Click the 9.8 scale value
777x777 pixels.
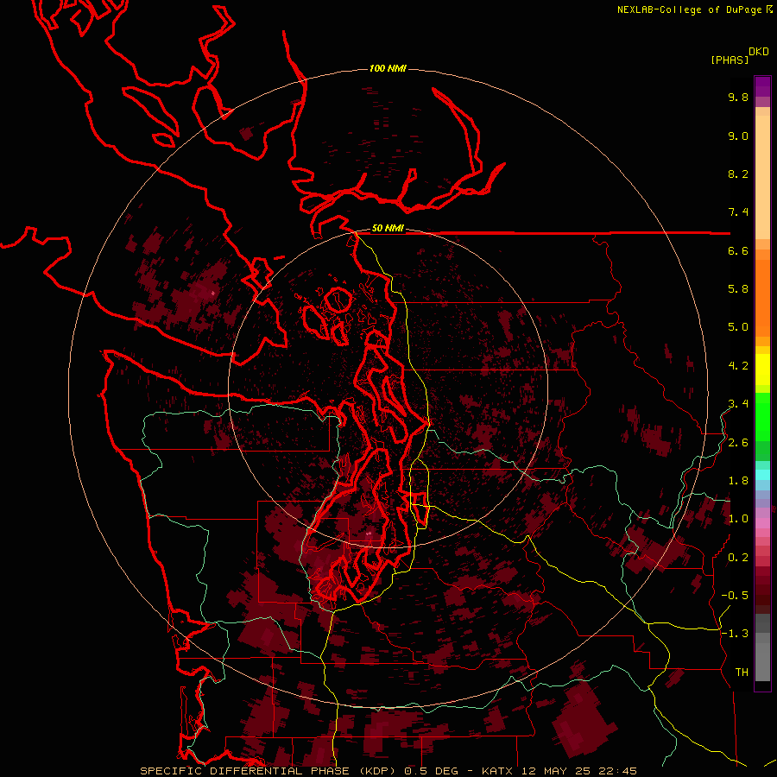[x=738, y=97]
